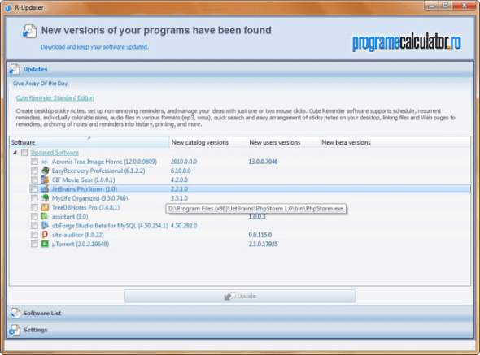The height and width of the screenshot is (355, 480).
Task: Click catalog version 4.50.282.0
Action: pyautogui.click(x=184, y=226)
